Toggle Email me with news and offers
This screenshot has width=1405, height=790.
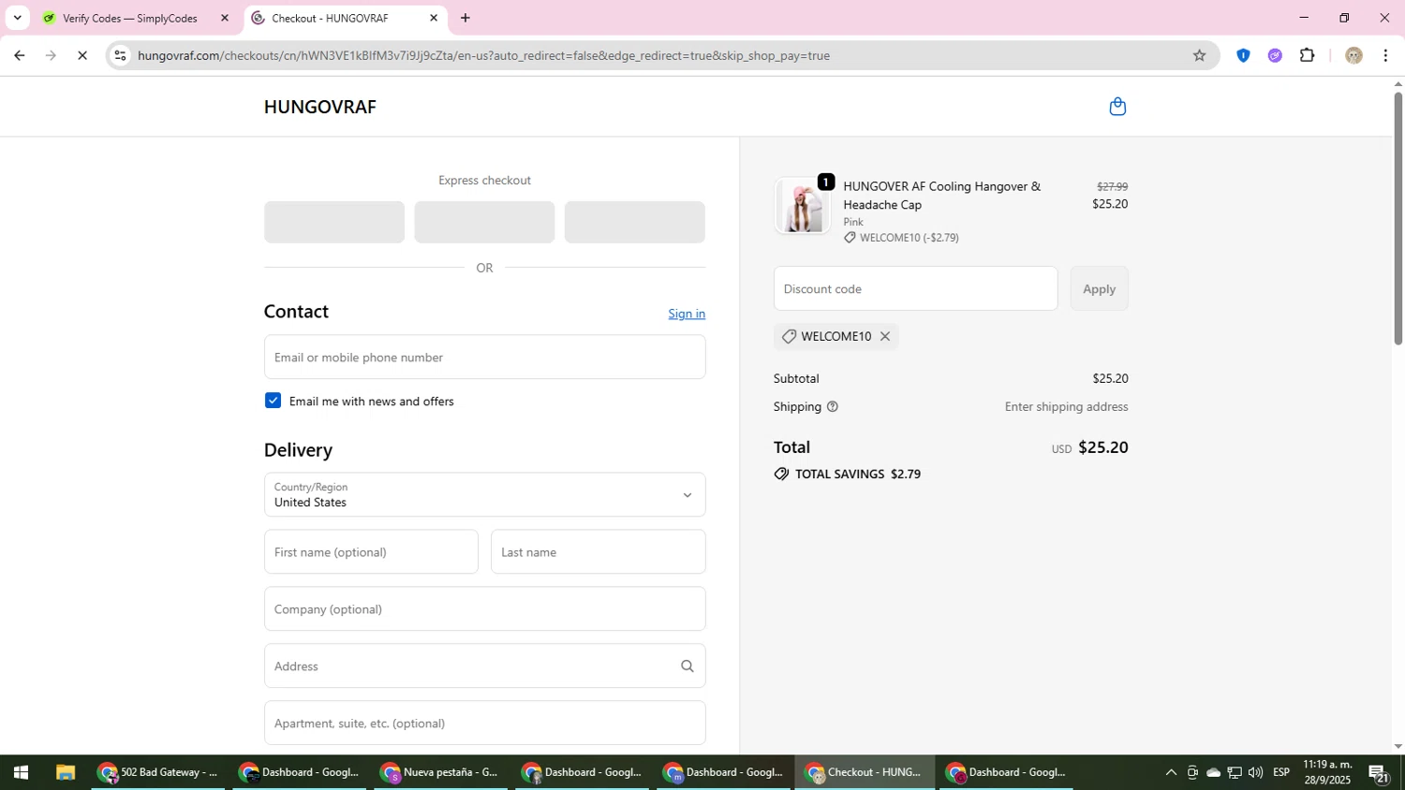[x=273, y=401]
